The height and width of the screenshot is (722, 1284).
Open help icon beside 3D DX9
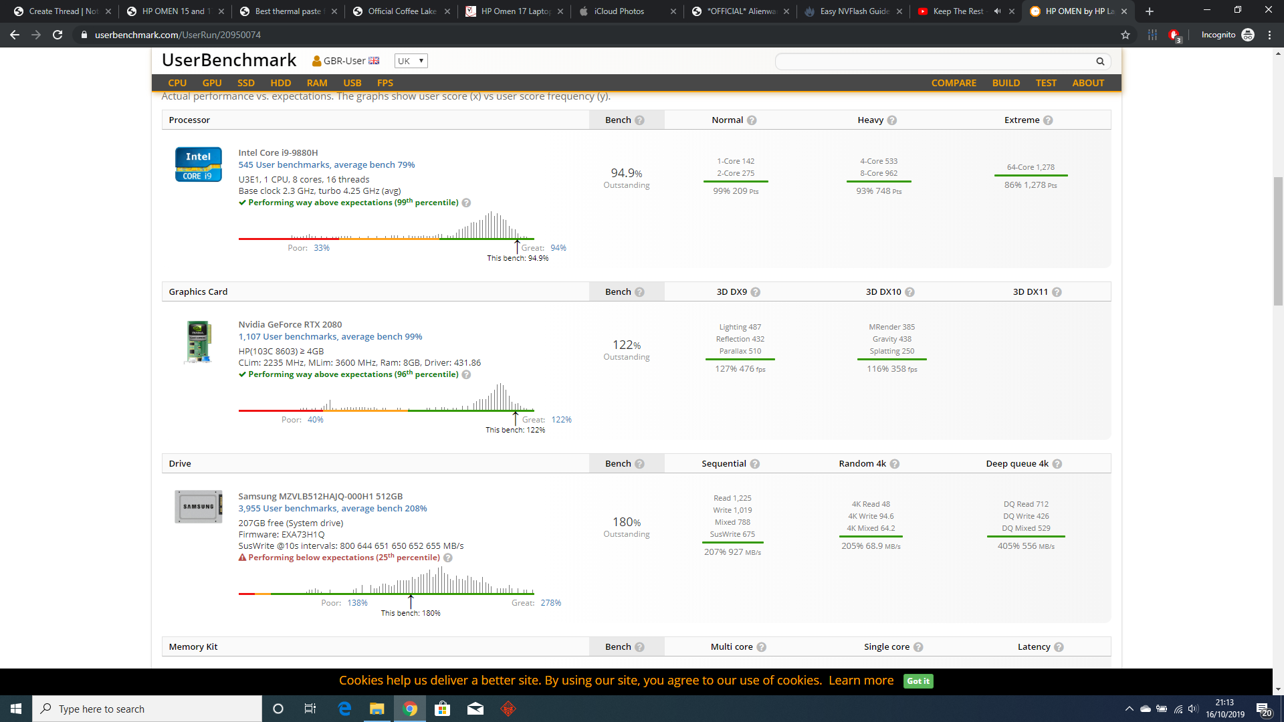(x=756, y=292)
